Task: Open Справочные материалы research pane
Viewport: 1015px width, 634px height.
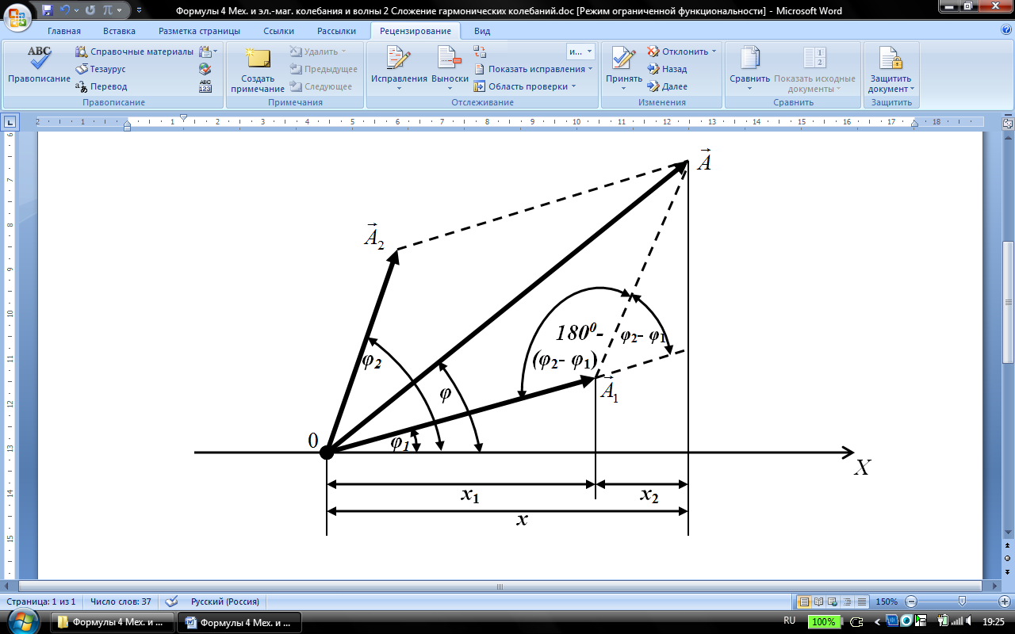Action: [135, 52]
